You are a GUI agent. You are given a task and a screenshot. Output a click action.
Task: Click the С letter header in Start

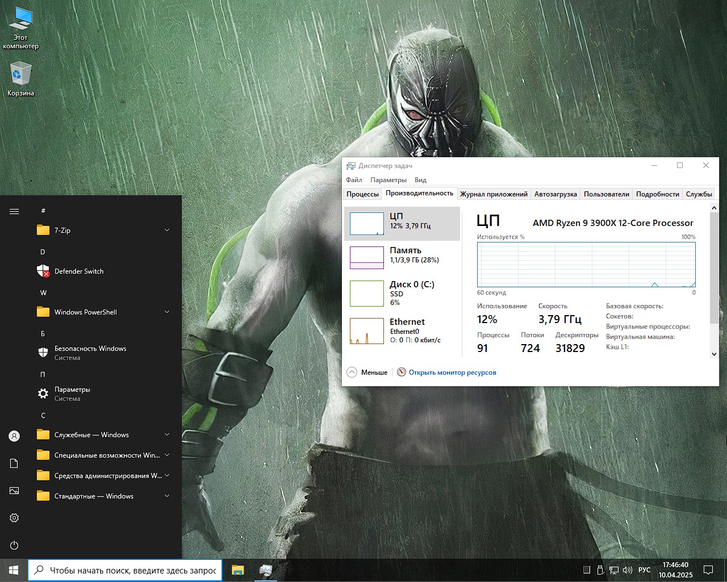tap(43, 415)
